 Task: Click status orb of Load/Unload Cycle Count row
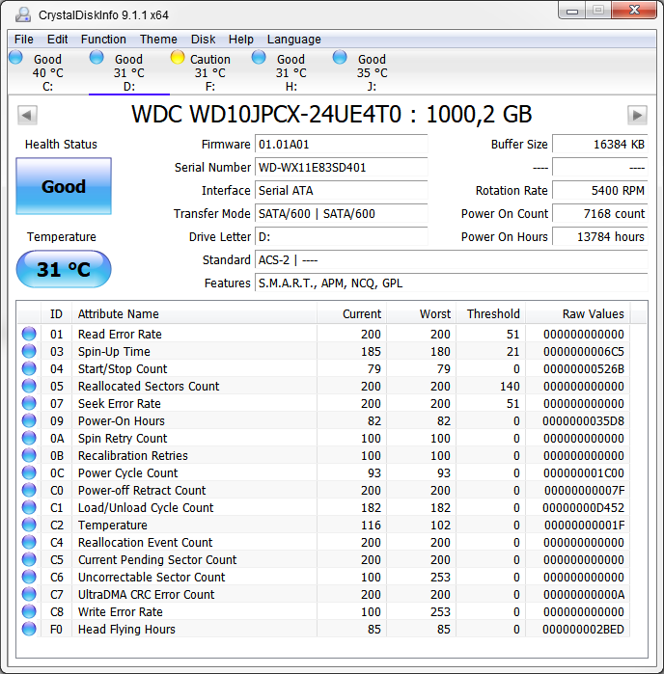[x=29, y=507]
